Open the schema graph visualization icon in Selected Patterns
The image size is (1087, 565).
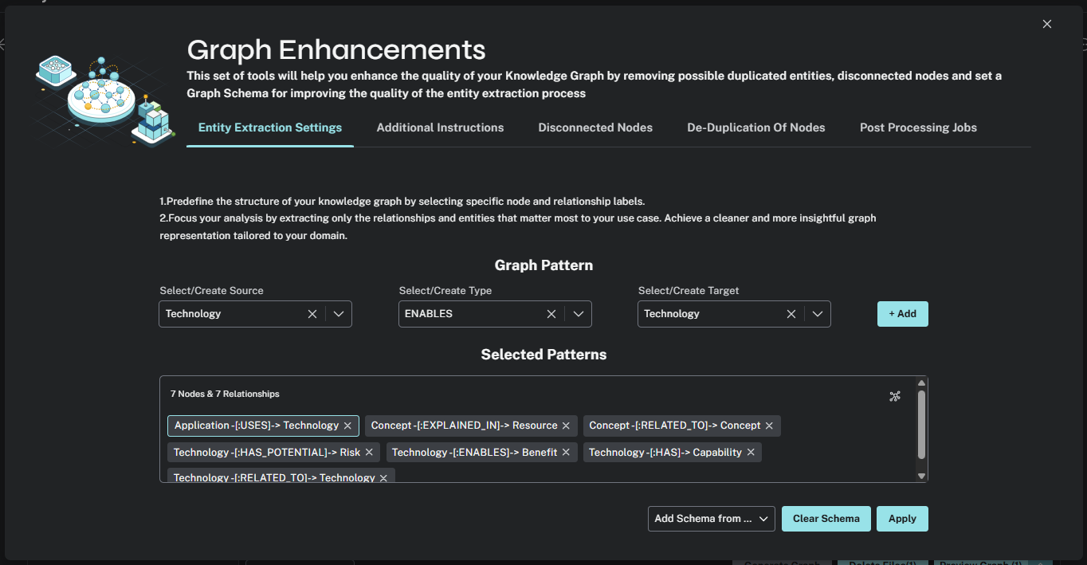point(895,395)
